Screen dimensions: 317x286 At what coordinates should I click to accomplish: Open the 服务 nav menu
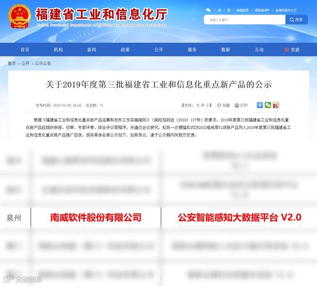tap(192, 50)
